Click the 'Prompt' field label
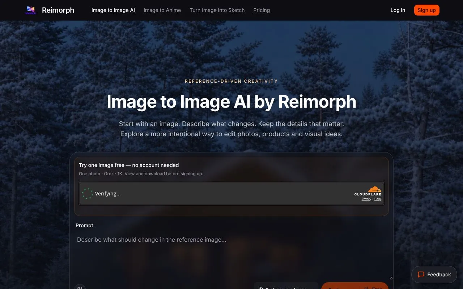Screen dimensions: 463x289 pos(84,225)
